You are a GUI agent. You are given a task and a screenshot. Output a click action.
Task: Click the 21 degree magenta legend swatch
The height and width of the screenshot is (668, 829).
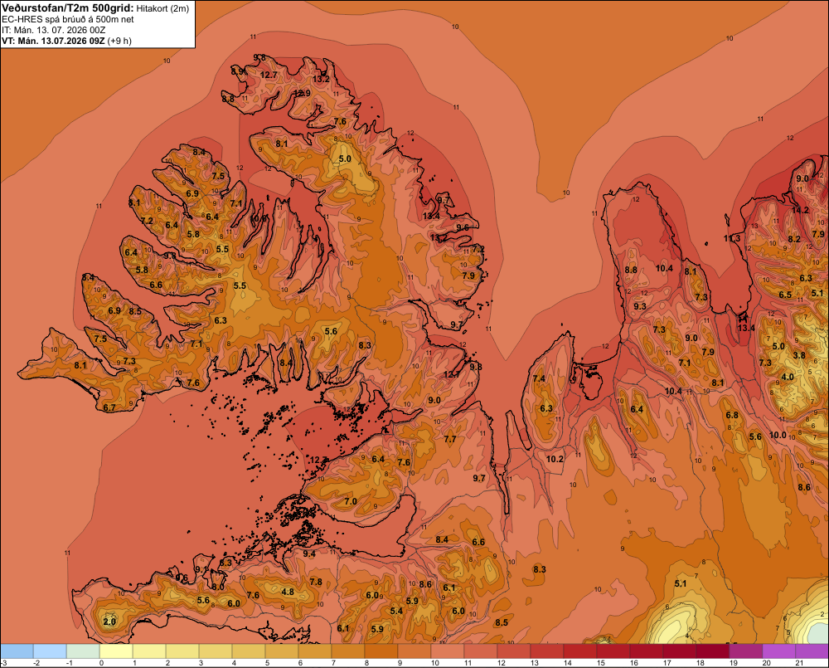(812, 651)
